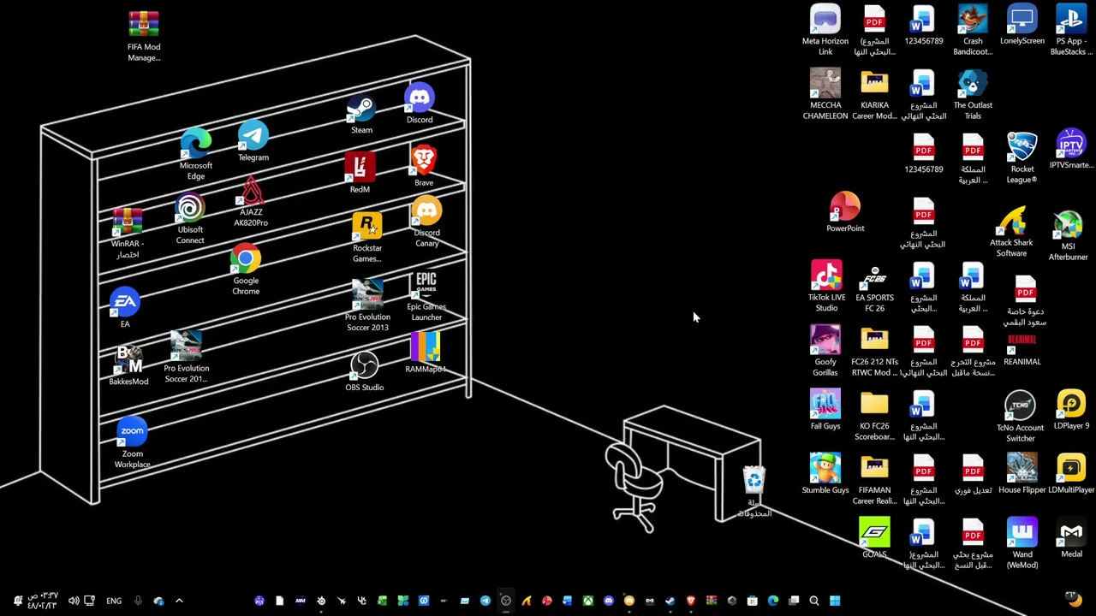The image size is (1096, 616).
Task: Select the OBS Studio desktop shortcut
Action: [x=365, y=371]
